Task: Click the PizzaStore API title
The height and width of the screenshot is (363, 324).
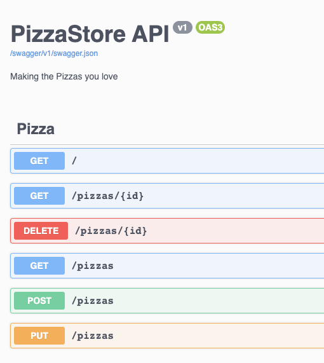Action: click(x=90, y=34)
